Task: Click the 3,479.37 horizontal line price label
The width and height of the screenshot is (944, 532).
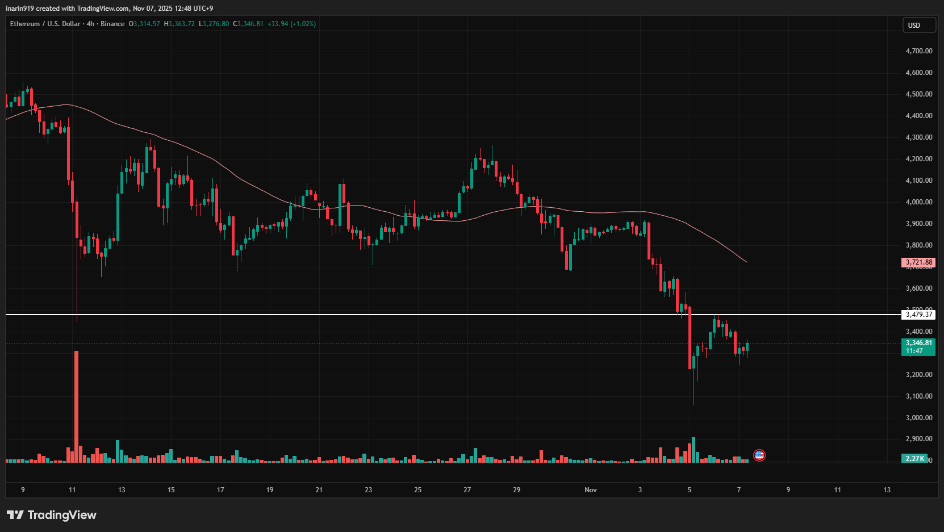Action: coord(918,315)
